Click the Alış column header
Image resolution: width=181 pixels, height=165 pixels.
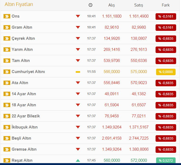coord(111,5)
